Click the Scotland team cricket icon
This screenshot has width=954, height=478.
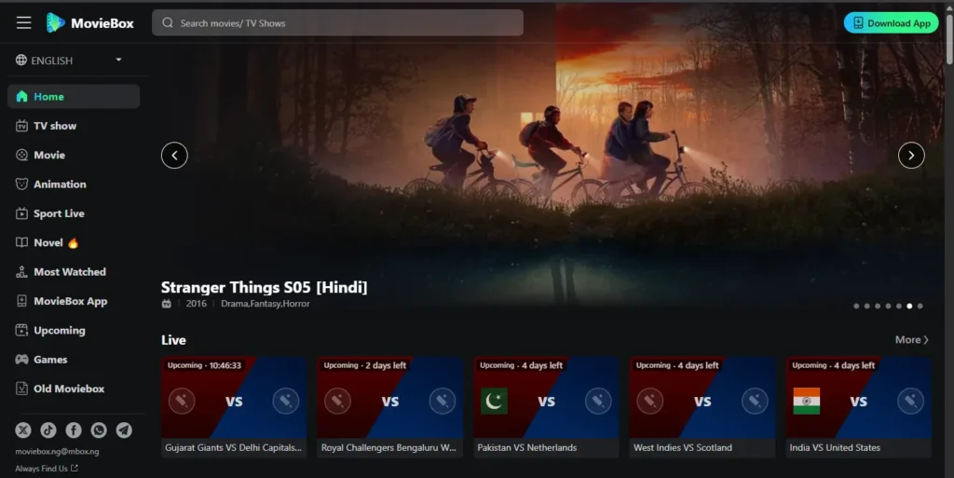[755, 402]
